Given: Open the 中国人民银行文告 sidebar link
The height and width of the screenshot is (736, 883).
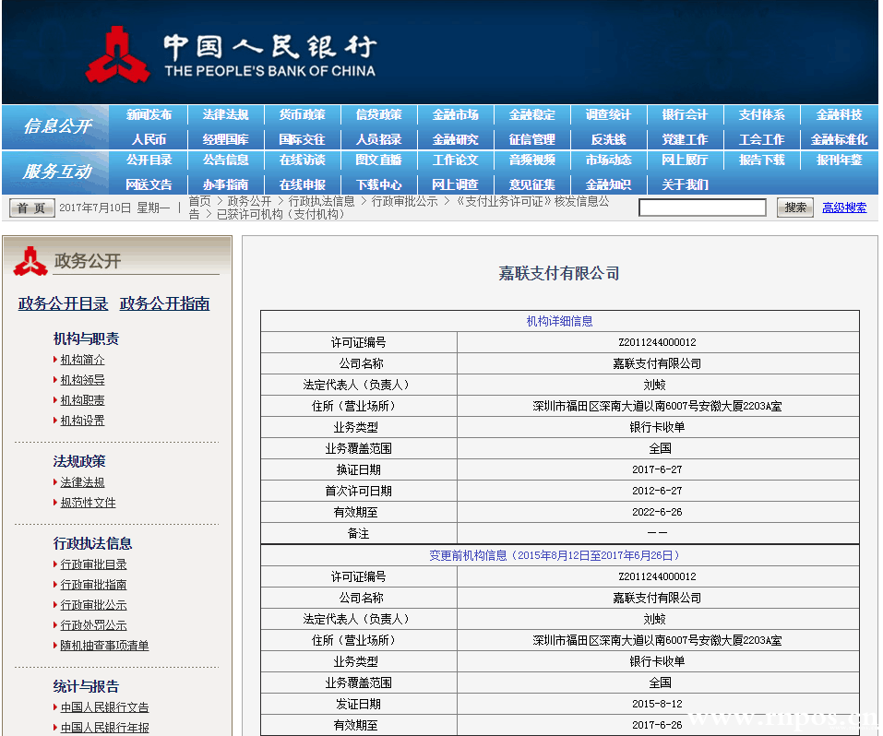Looking at the screenshot, I should point(104,707).
